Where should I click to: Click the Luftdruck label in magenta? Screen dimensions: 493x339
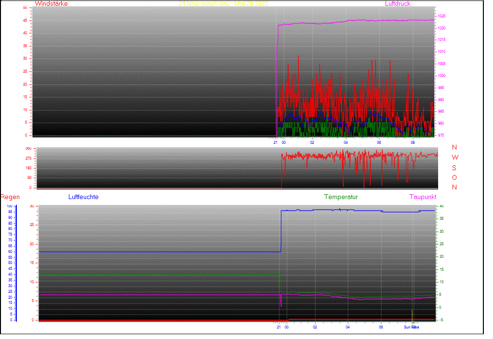point(398,4)
